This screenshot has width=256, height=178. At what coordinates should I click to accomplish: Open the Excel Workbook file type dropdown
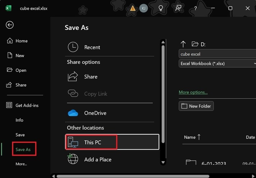pyautogui.click(x=218, y=64)
